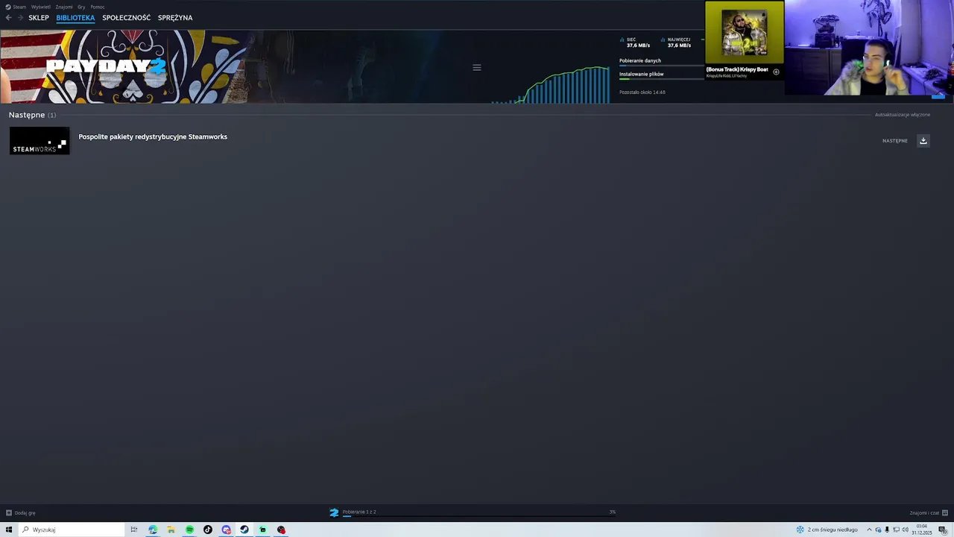Click the NASTĘPNE label for Steamworks
954x537 pixels.
[x=895, y=141]
